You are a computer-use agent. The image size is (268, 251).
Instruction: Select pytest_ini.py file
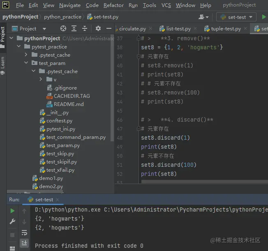click(58, 129)
